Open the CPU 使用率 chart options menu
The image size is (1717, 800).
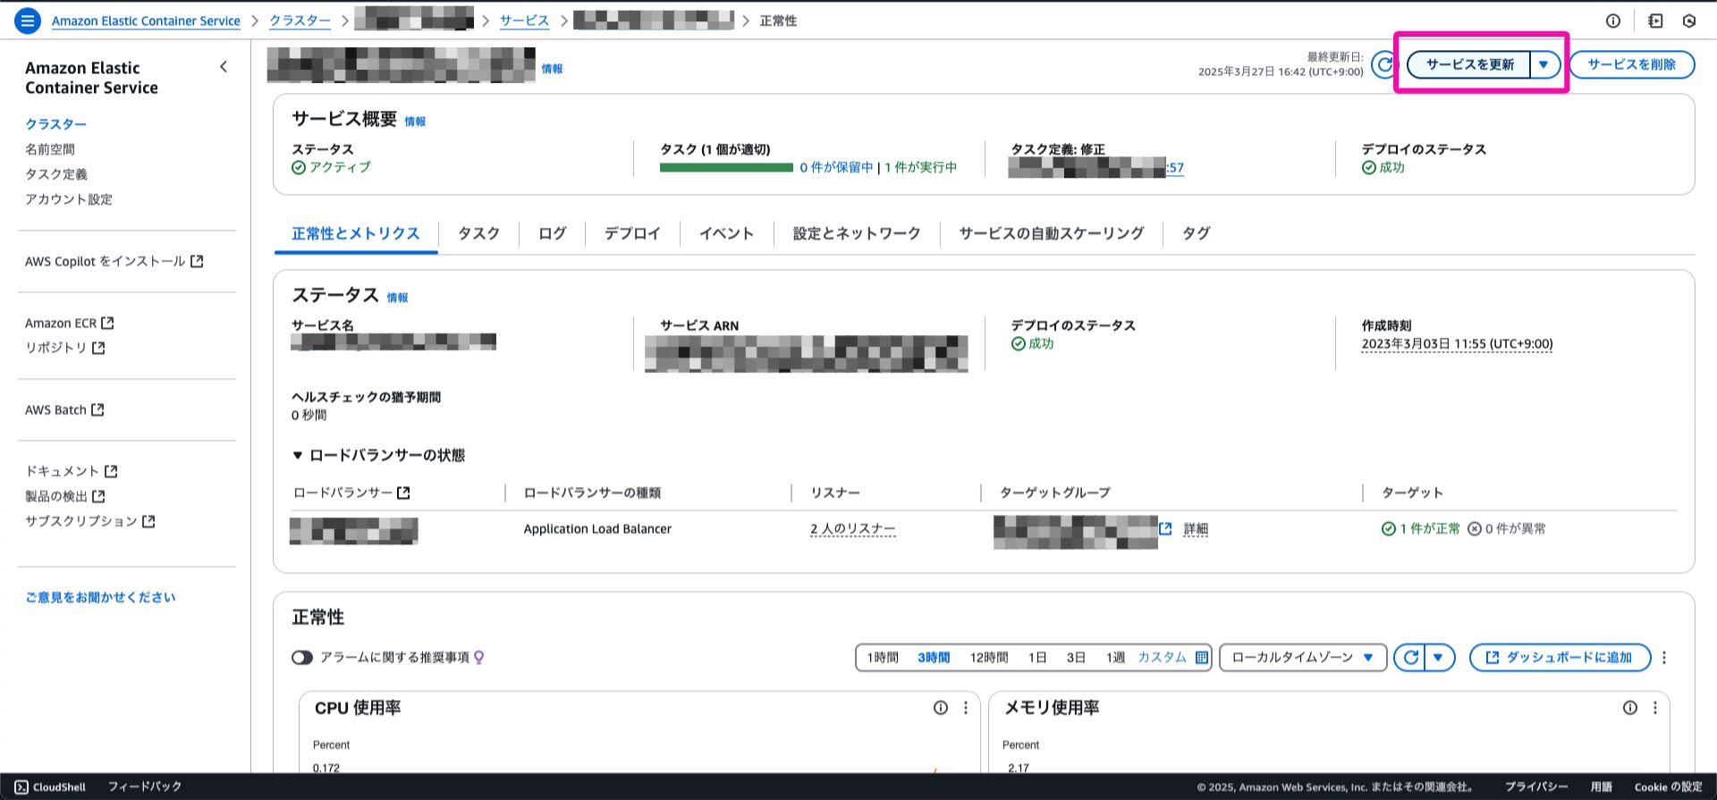tap(966, 708)
